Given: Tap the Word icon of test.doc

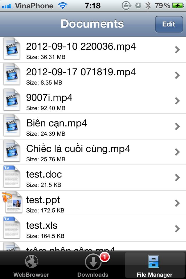Looking at the screenshot, I should coord(12,177).
